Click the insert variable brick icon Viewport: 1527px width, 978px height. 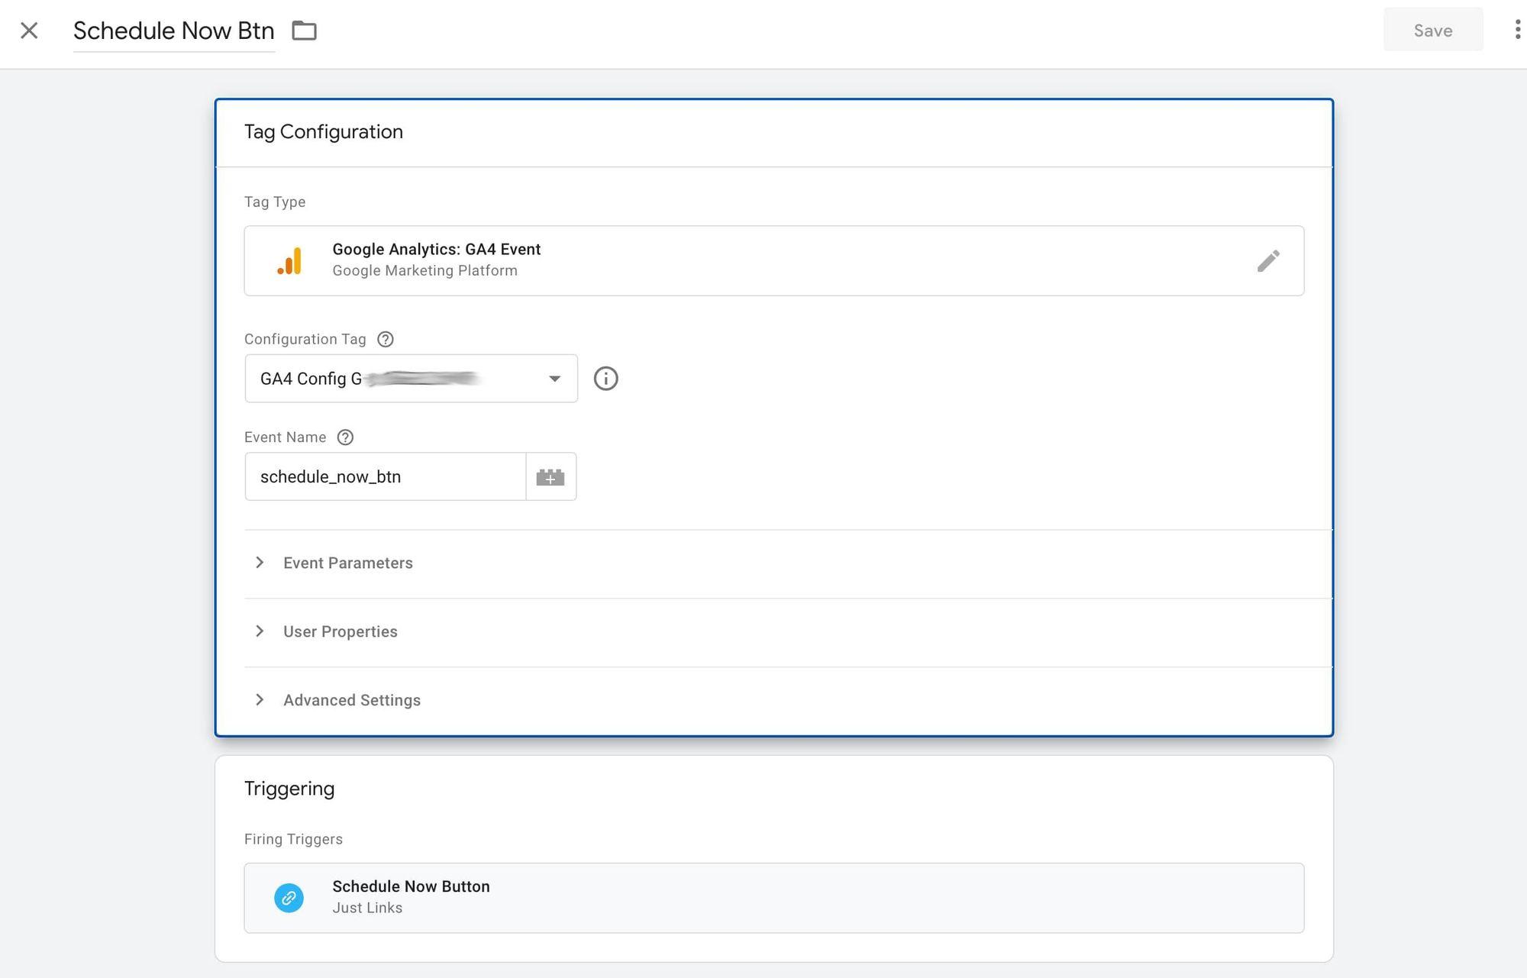pyautogui.click(x=550, y=477)
